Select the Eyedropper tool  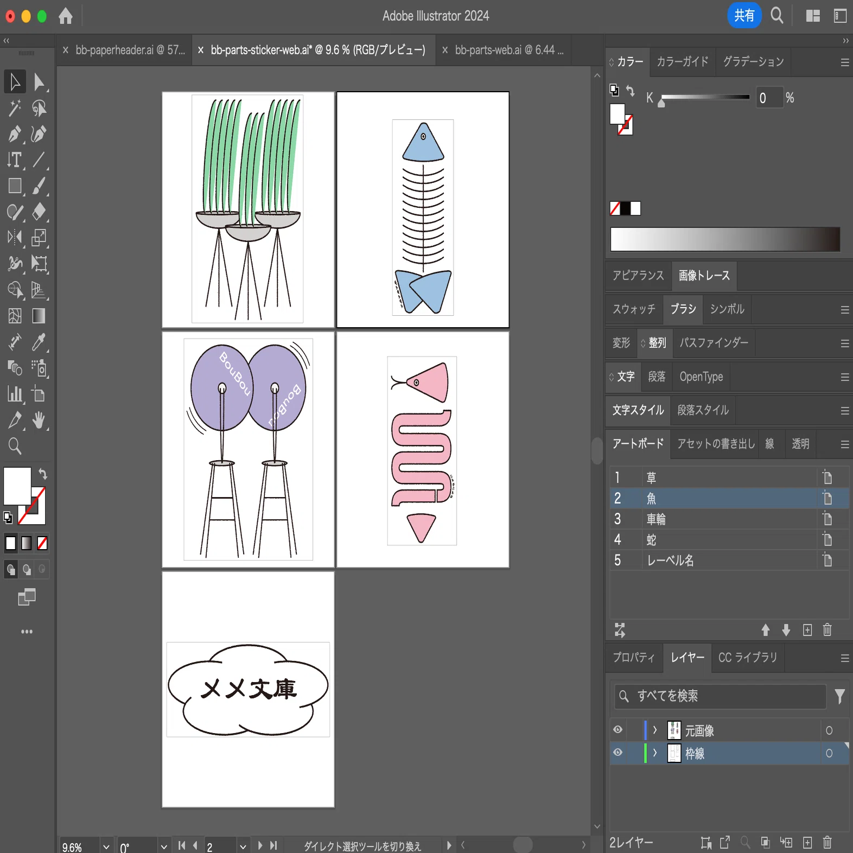[x=39, y=342]
